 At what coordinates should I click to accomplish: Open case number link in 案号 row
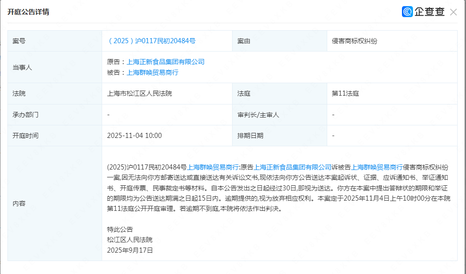point(151,41)
